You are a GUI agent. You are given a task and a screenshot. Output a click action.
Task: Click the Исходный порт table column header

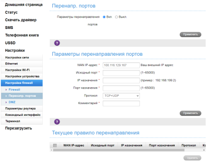tap(102, 146)
